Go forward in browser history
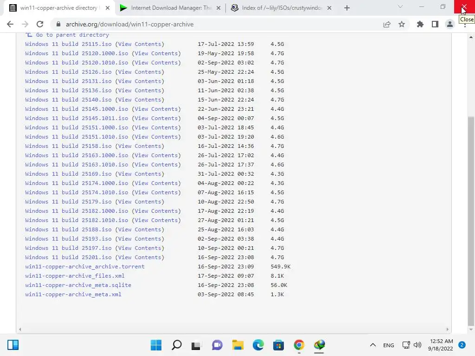Screen dimensions: 475x356 click(25, 24)
